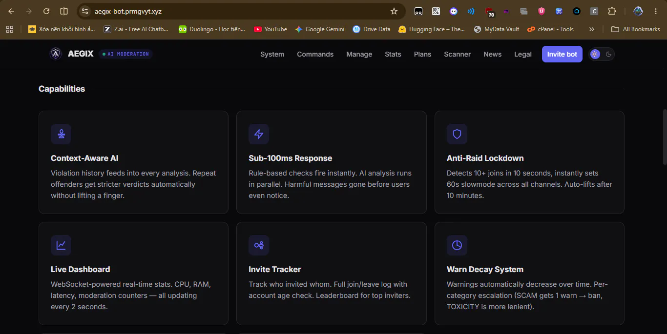Open the Scanner nav item
This screenshot has height=334, width=667.
click(458, 54)
